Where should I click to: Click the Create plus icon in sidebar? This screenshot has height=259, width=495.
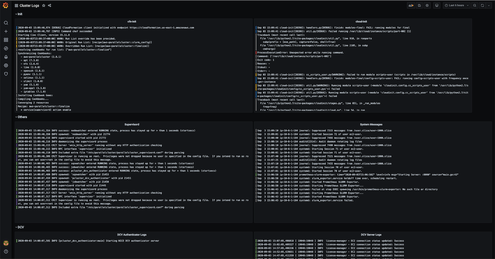(6, 31)
